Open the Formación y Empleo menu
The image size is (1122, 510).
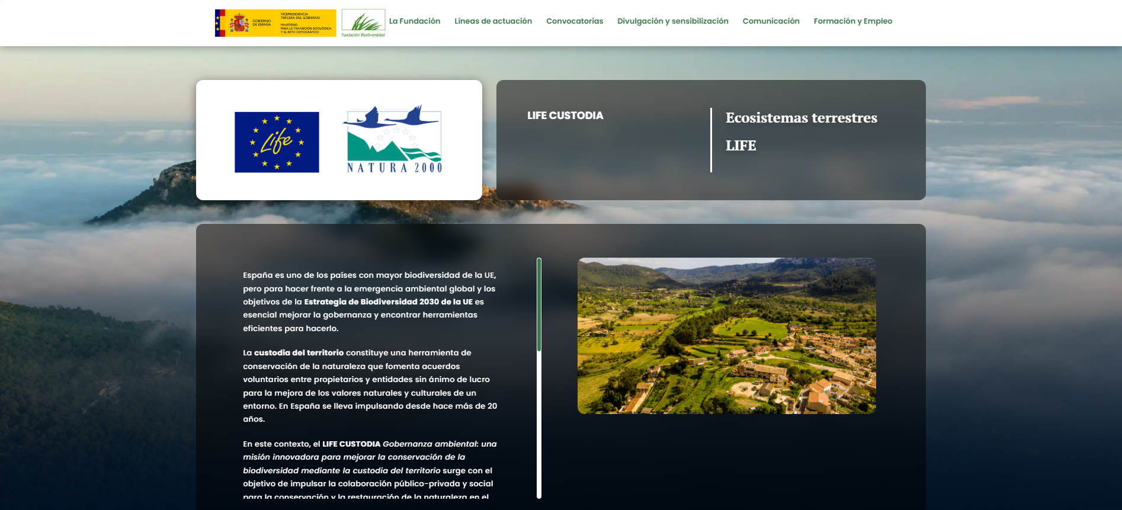click(x=852, y=21)
